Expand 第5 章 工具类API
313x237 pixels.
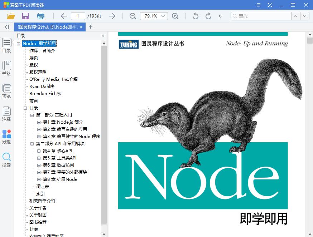coord(39,158)
